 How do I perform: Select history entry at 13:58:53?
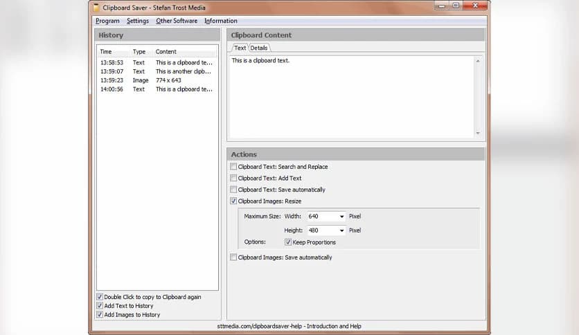[157, 63]
